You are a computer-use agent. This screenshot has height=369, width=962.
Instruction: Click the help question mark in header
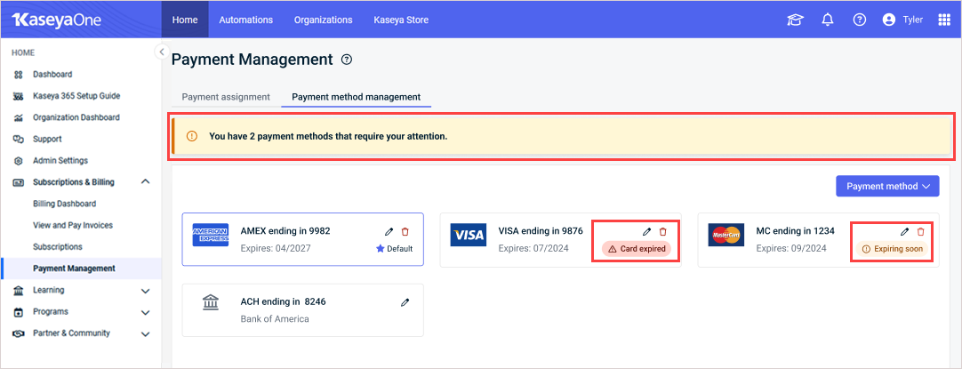click(860, 20)
